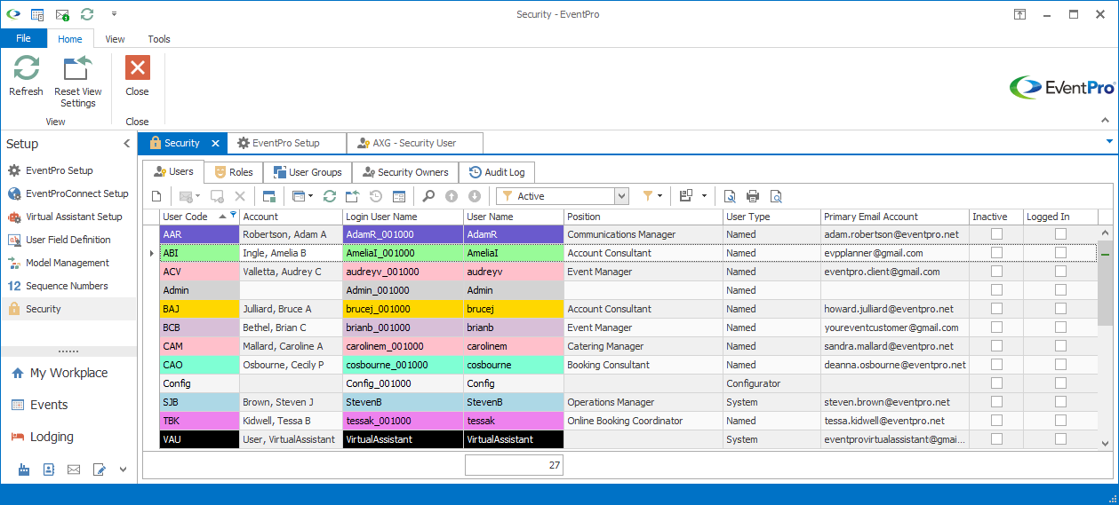The image size is (1119, 505).
Task: Expand the layout options dropdown in toolbar
Action: click(x=704, y=196)
